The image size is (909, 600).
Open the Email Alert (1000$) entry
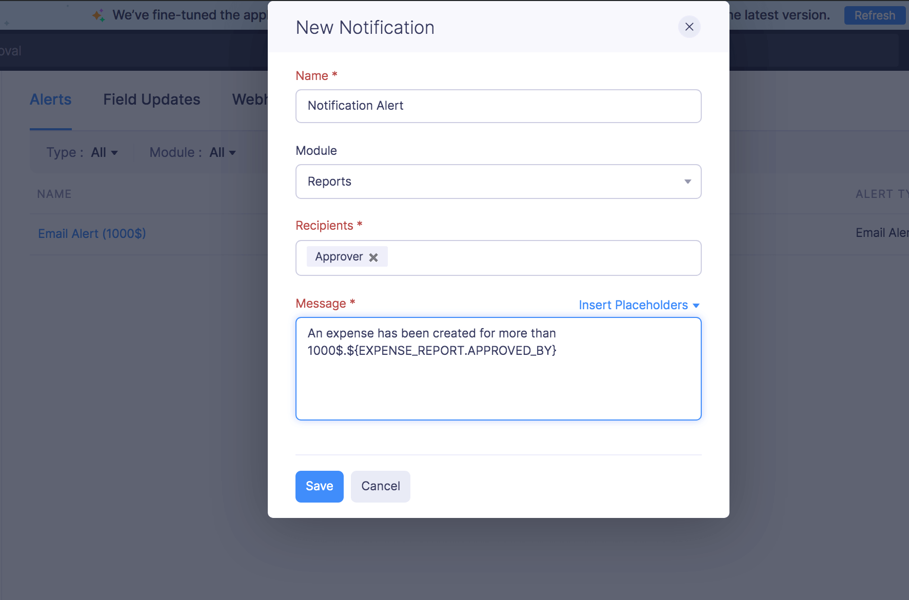click(x=91, y=233)
